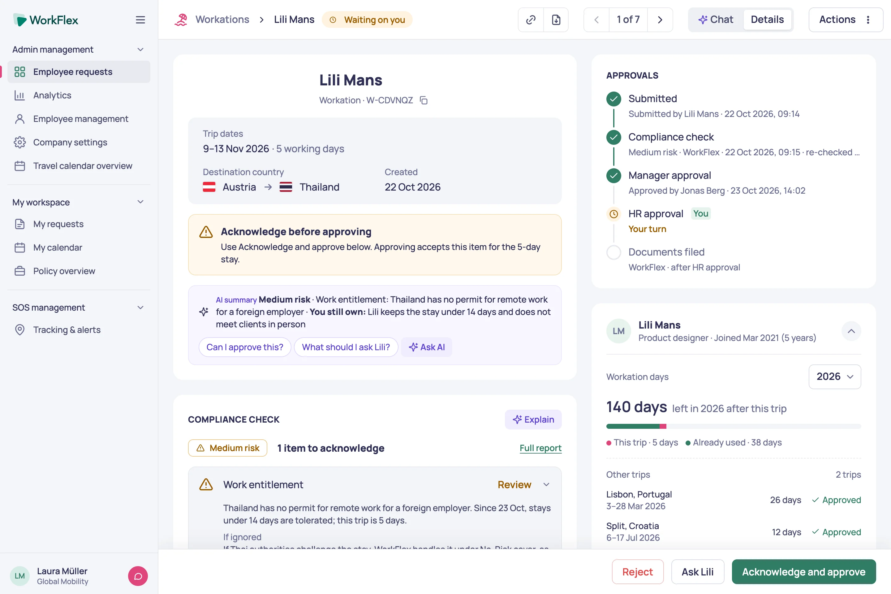891x594 pixels.
Task: Copy link to this request
Action: [x=531, y=20]
